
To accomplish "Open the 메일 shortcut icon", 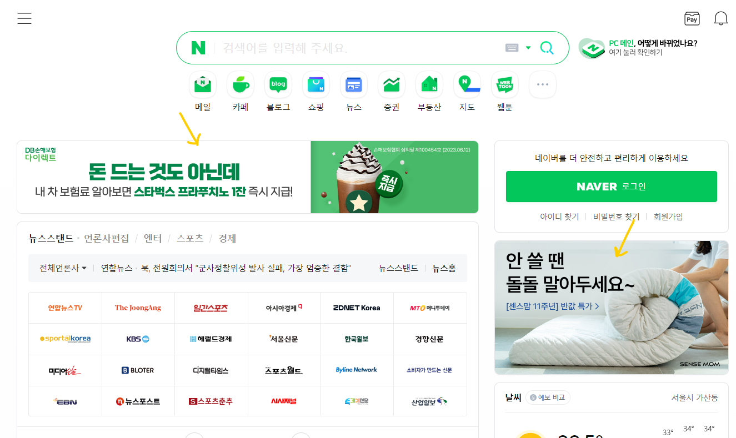I will [203, 84].
